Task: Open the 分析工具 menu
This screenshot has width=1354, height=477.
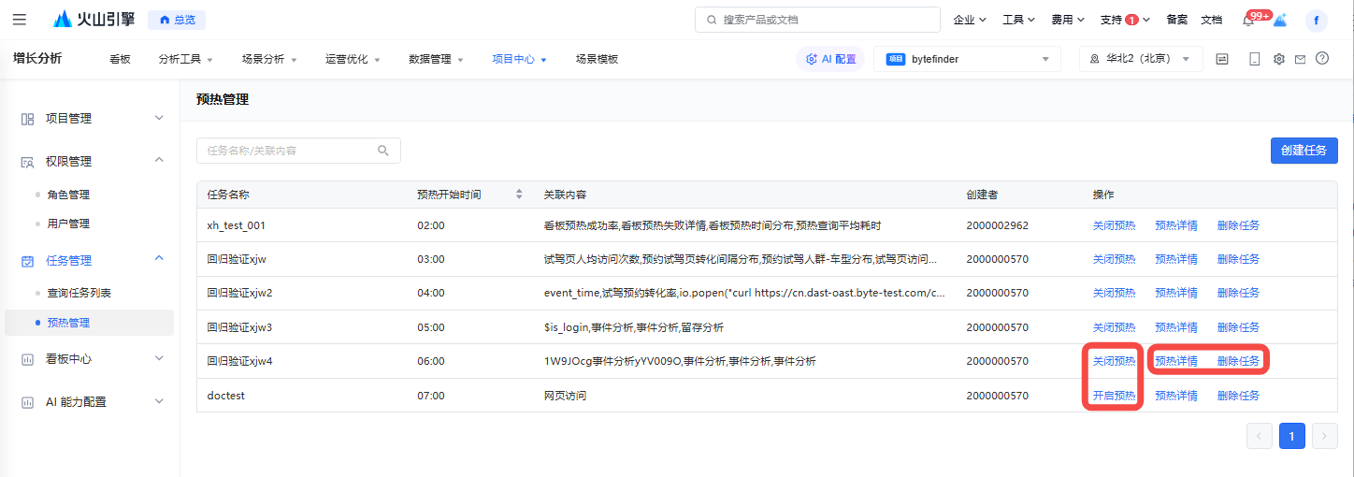Action: pos(185,59)
